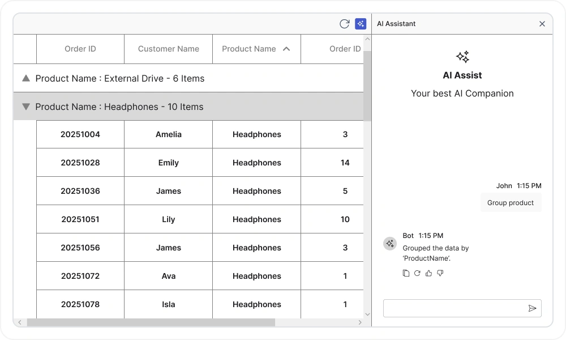This screenshot has width=566, height=340.
Task: Click customer cell Ava
Action: 169,276
